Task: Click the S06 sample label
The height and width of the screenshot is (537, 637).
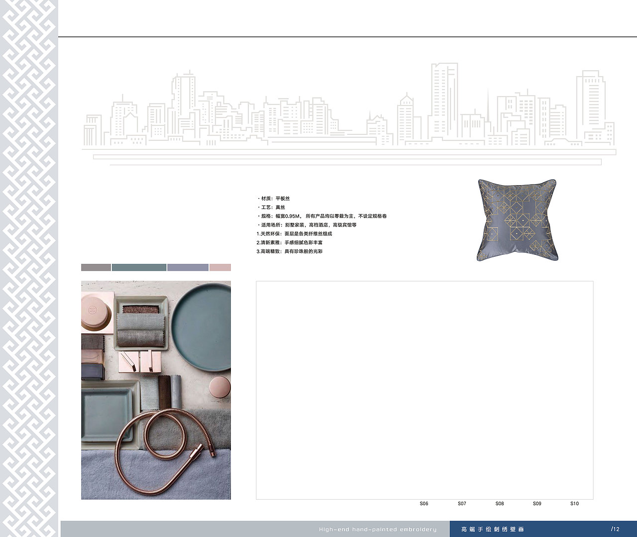Action: tap(424, 504)
